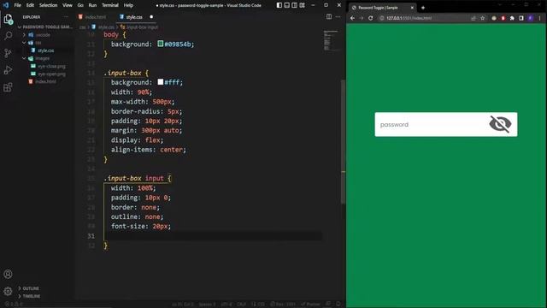Screen dimensions: 547x308
Task: Open Explorer views and more actions ellipsis
Action: pos(66,17)
